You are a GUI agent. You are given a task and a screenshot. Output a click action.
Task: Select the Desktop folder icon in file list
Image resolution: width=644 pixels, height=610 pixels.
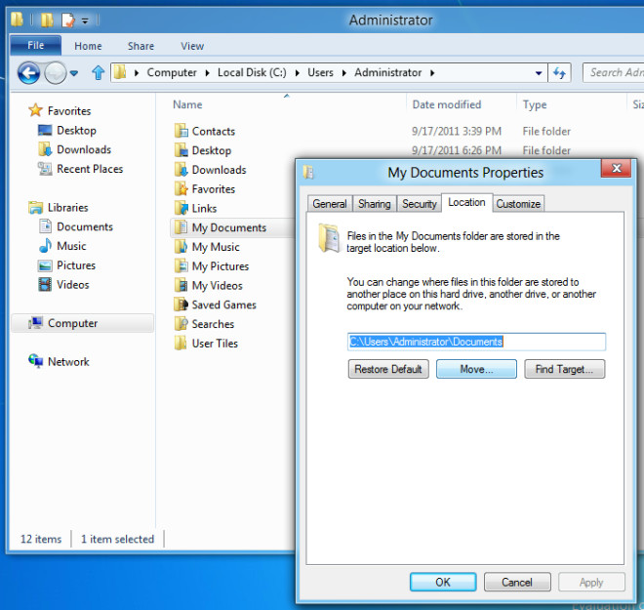coord(181,150)
